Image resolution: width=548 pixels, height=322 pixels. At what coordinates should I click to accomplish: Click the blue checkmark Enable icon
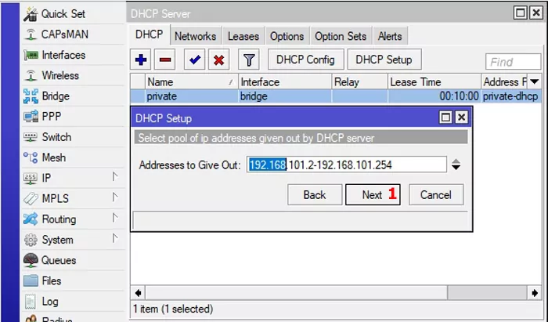point(195,60)
